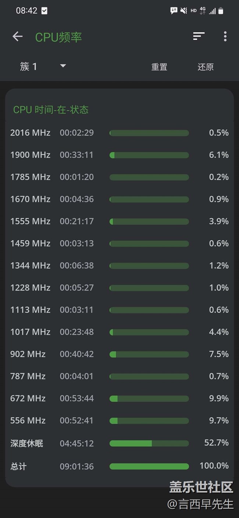Expand the cluster dropdown arrow
239x518 pixels.
[x=63, y=66]
